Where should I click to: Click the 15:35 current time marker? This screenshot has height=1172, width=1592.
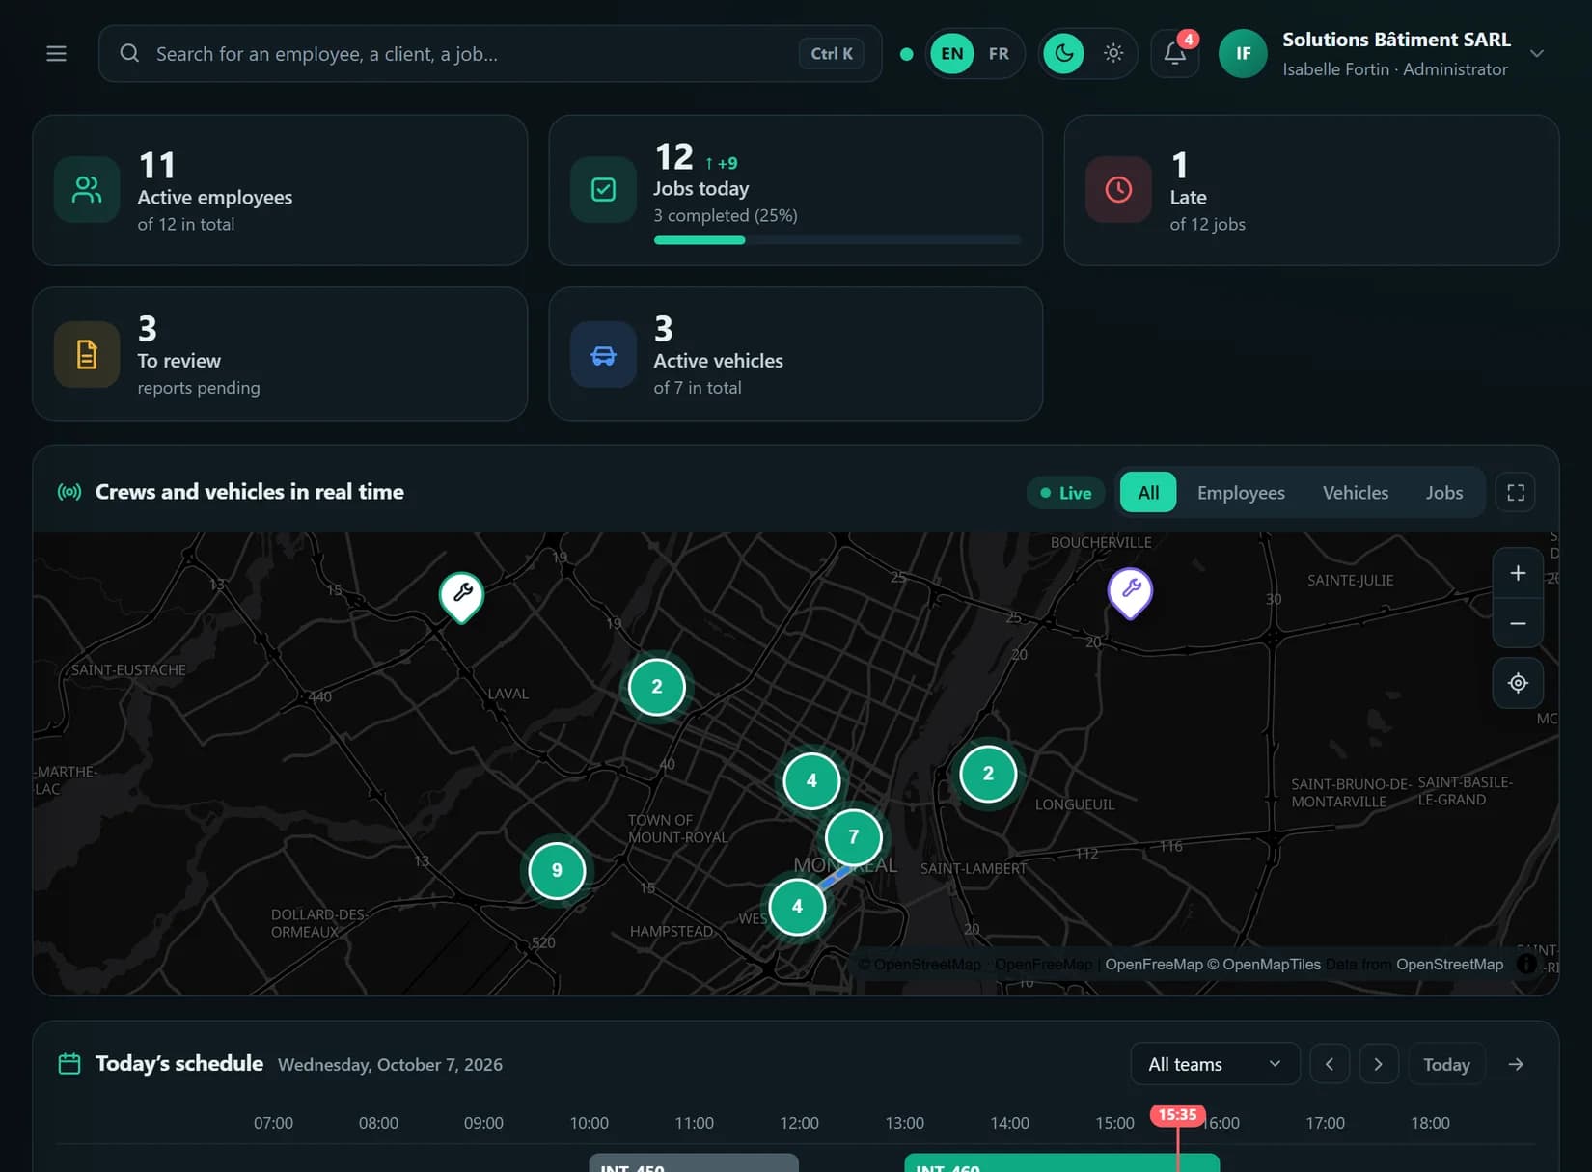[1177, 1114]
